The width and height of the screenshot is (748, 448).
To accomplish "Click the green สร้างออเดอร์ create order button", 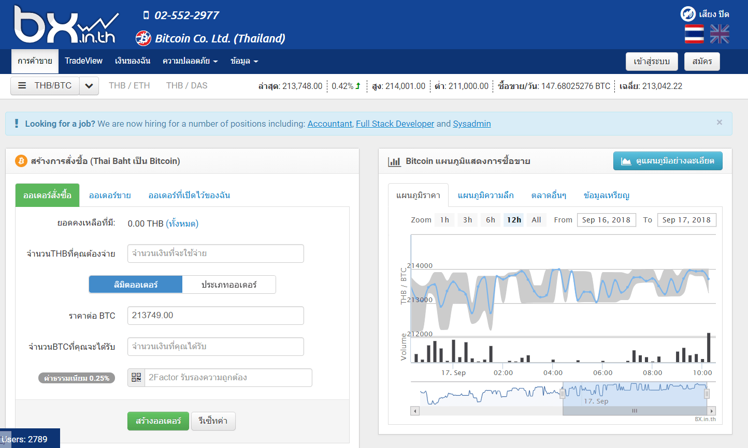I will click(158, 421).
